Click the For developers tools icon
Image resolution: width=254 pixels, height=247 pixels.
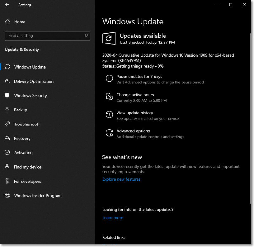pos(7,181)
